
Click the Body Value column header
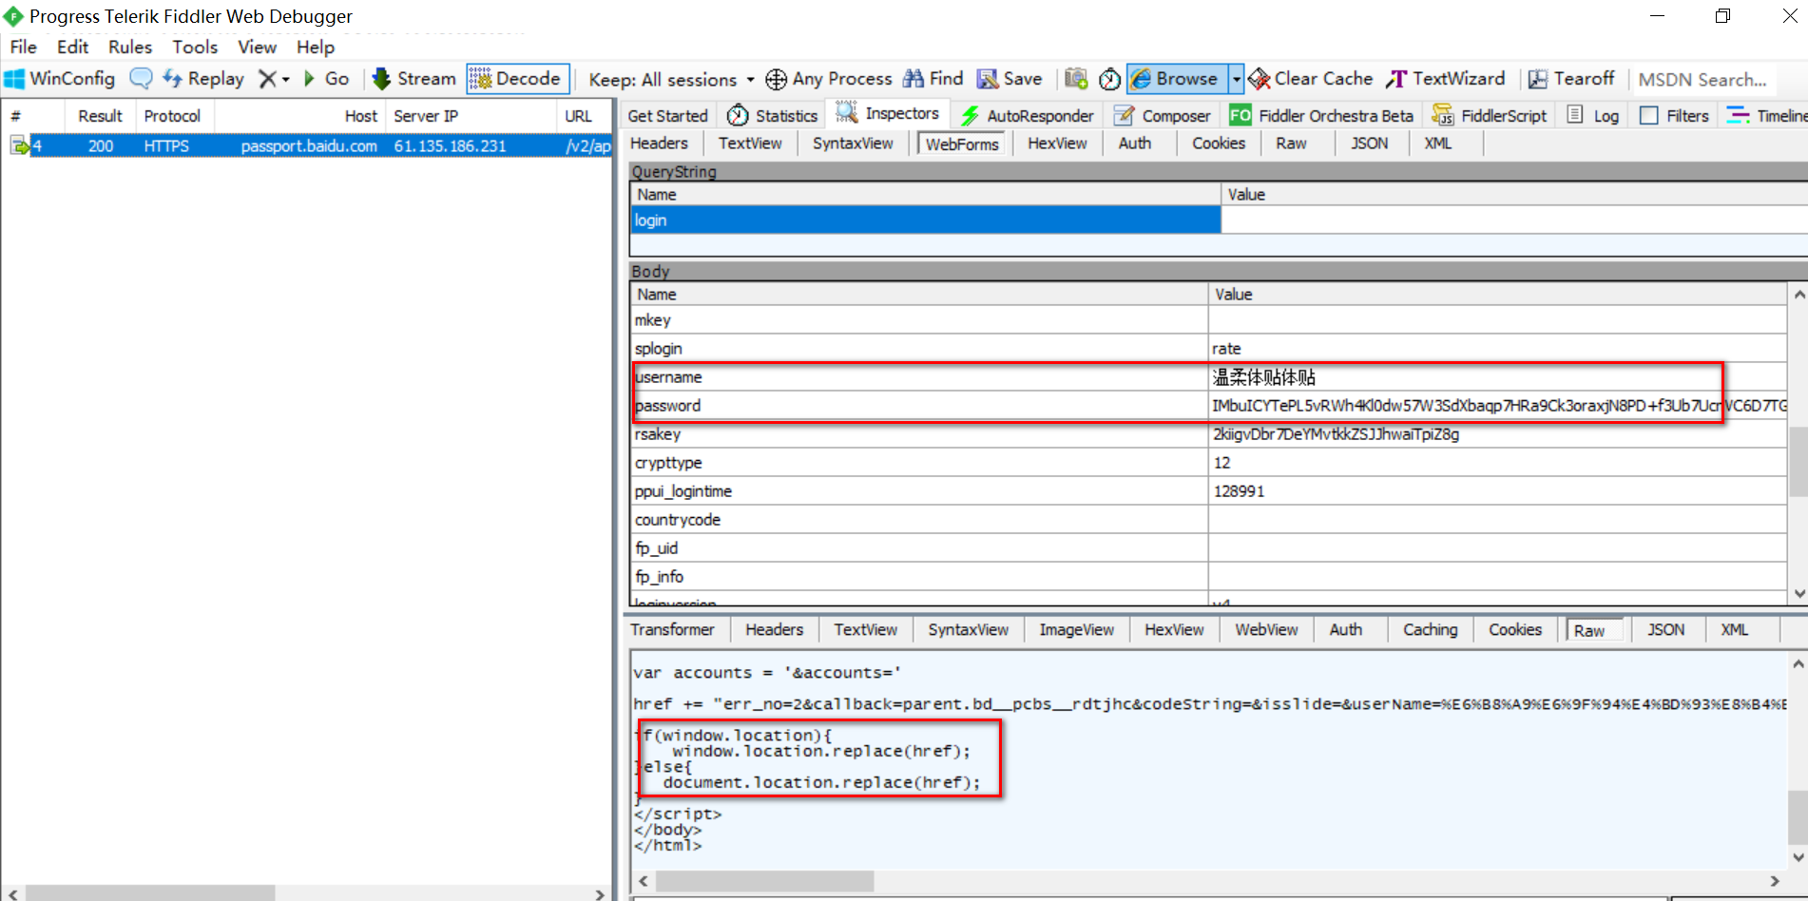coord(1497,295)
